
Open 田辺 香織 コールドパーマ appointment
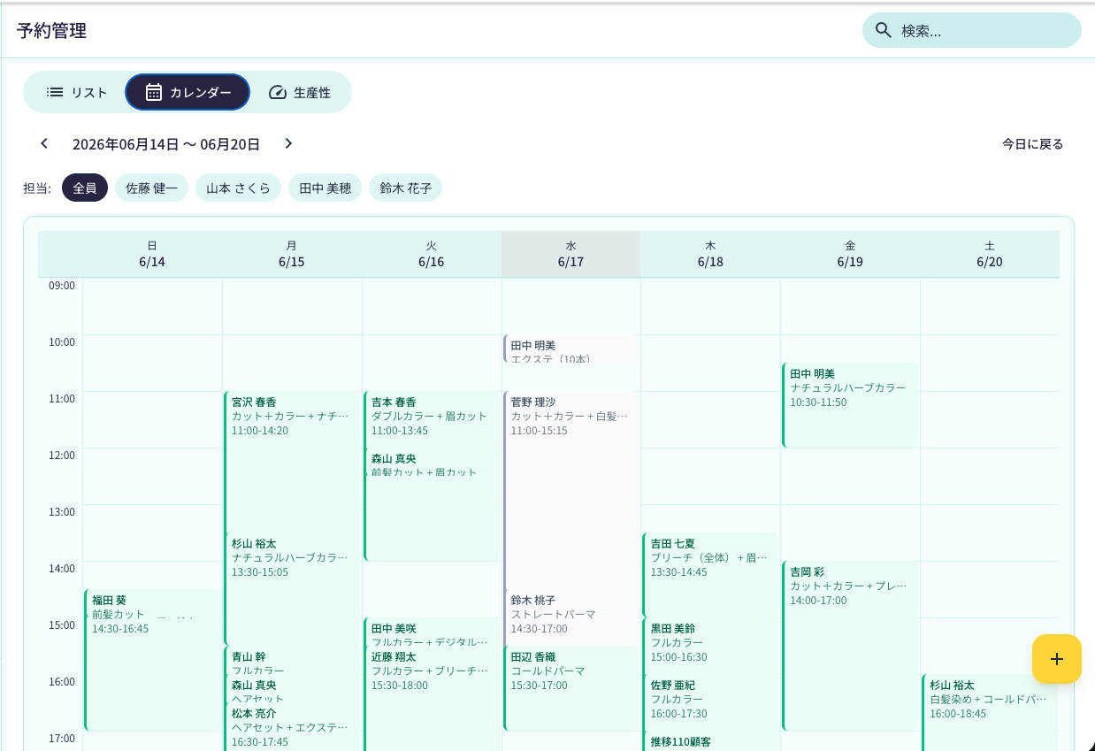570,688
